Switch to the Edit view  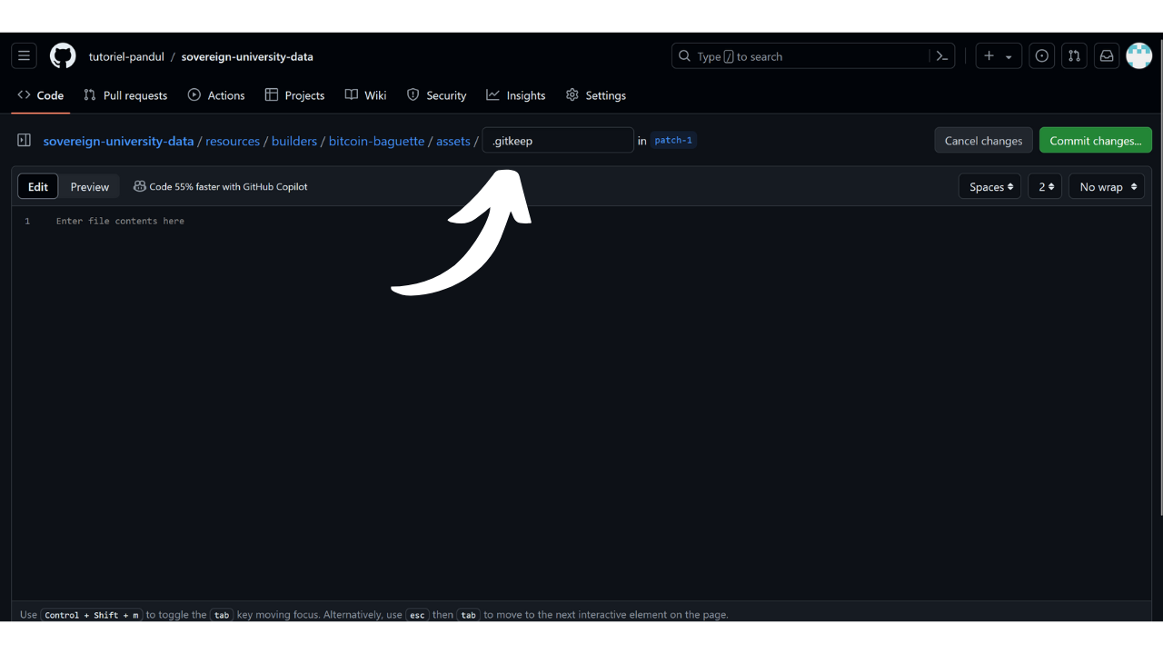38,187
